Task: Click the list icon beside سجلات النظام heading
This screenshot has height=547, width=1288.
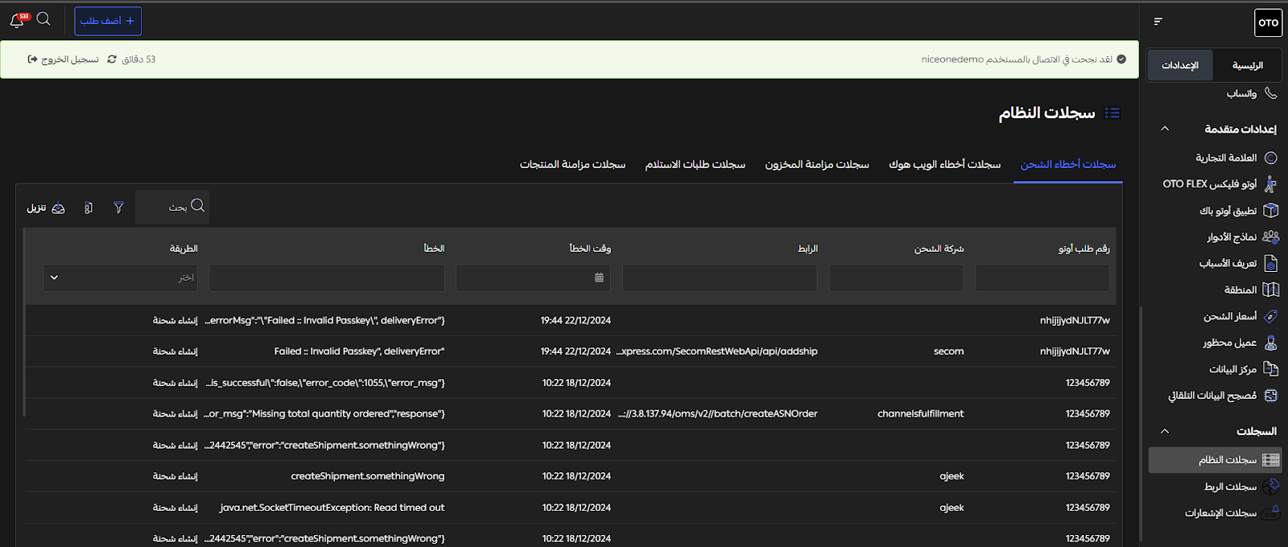Action: coord(1113,113)
